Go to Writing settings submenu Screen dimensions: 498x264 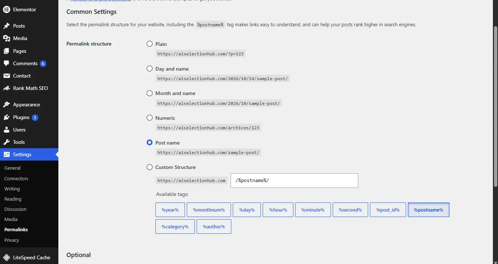click(x=12, y=189)
